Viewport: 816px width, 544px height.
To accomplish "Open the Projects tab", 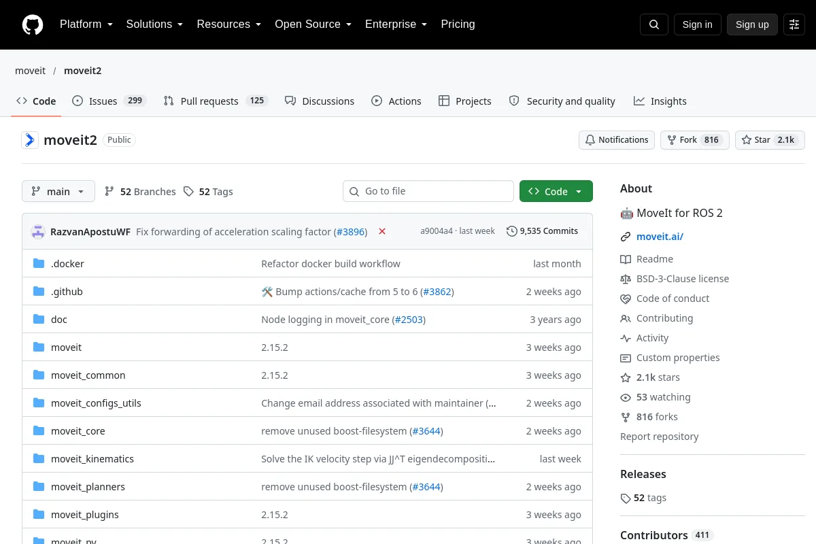I will [465, 101].
